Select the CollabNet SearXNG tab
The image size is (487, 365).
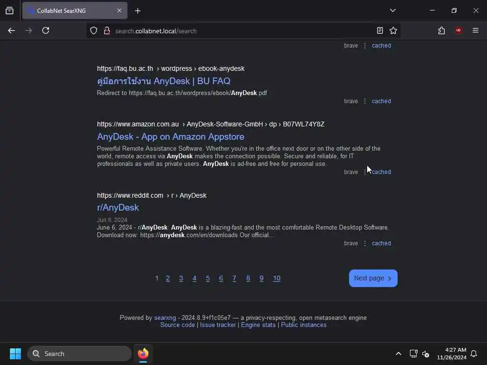(x=75, y=10)
